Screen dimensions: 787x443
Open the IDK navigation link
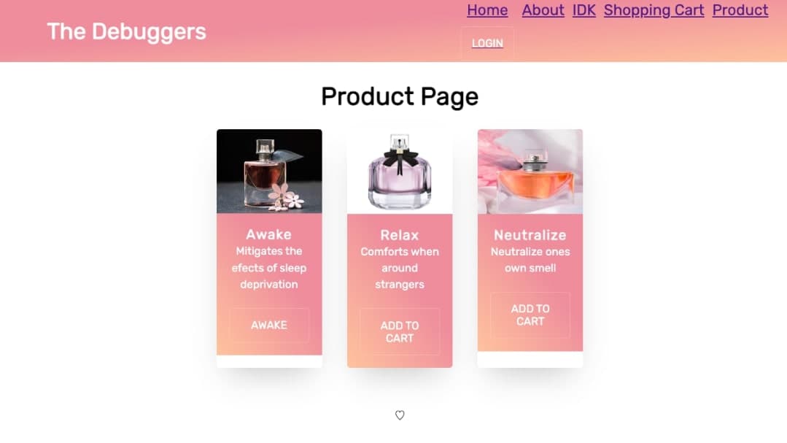[584, 10]
